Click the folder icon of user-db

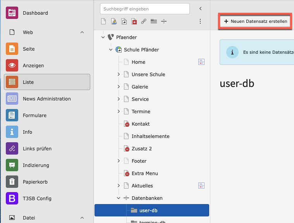click(x=134, y=210)
